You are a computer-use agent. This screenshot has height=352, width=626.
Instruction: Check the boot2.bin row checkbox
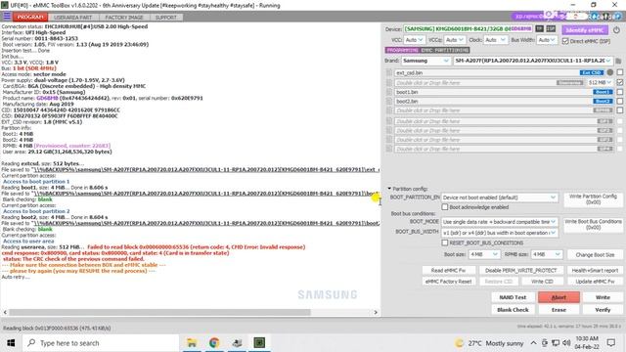point(619,102)
